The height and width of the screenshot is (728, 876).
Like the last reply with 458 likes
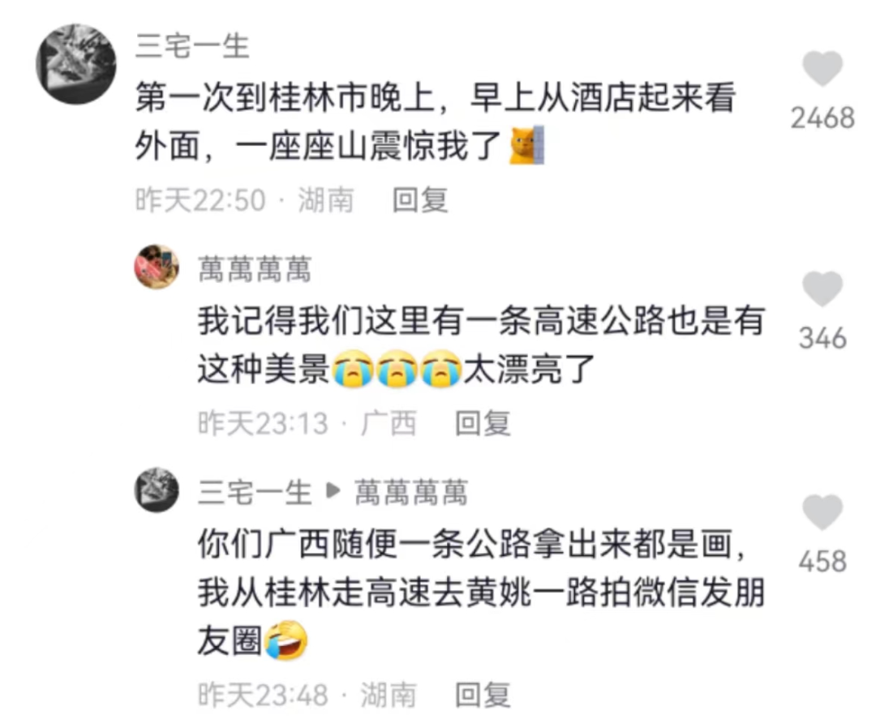click(x=822, y=512)
